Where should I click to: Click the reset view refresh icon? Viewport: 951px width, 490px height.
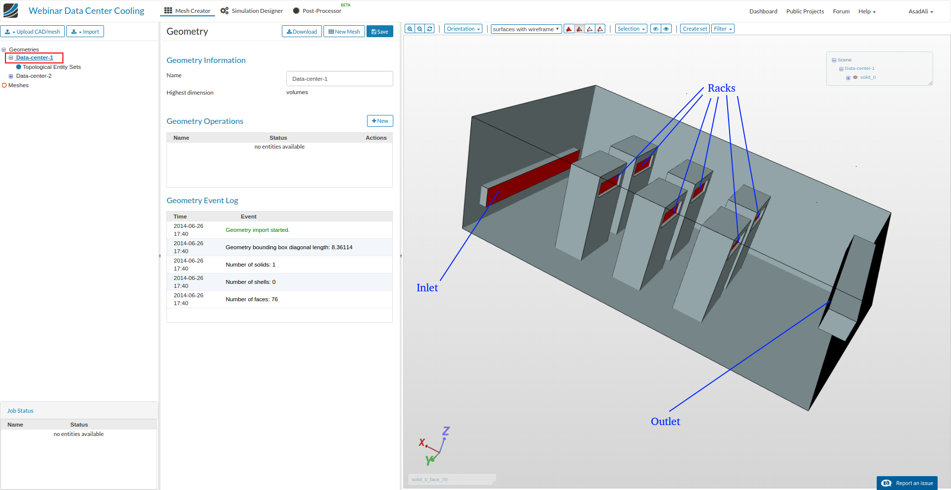[429, 29]
